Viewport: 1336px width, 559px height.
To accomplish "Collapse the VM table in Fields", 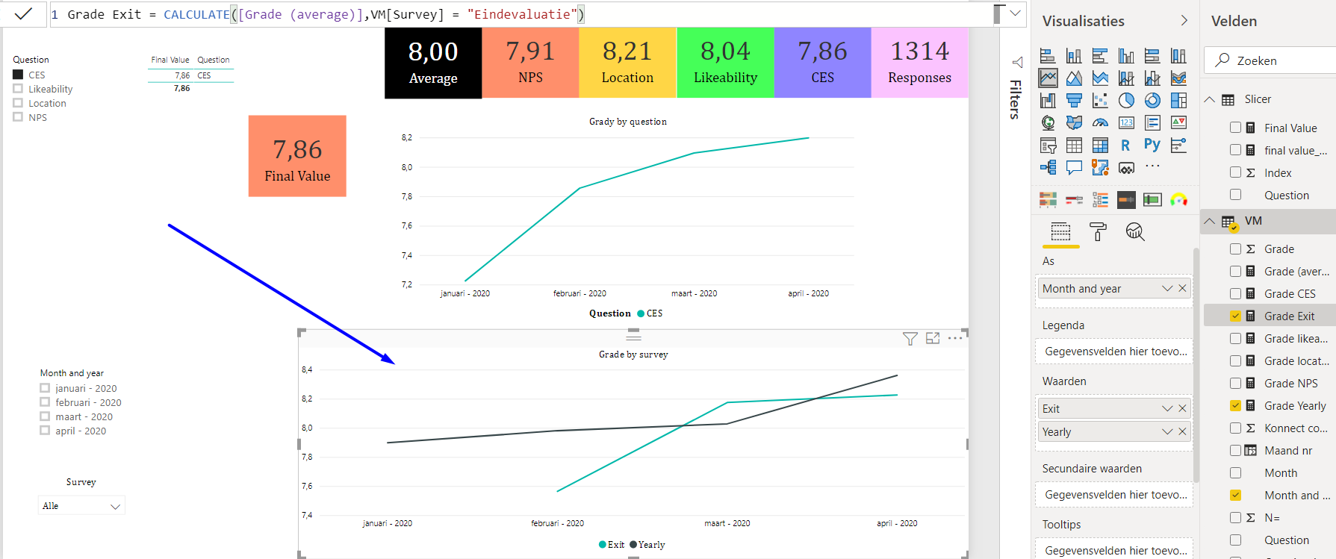I will [x=1209, y=221].
